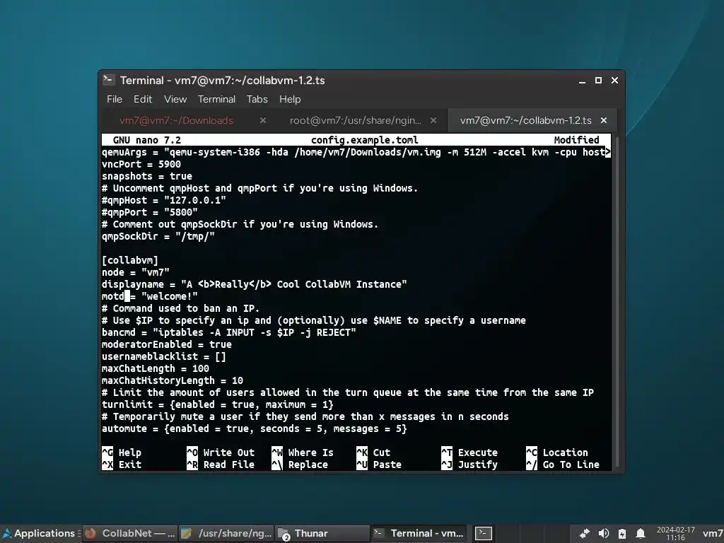This screenshot has height=543, width=724.
Task: Close the vm7@vm7:~/collabvm-1.2.ts tab
Action: click(x=604, y=120)
